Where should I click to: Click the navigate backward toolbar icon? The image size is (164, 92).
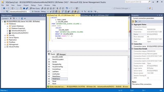click(4, 8)
